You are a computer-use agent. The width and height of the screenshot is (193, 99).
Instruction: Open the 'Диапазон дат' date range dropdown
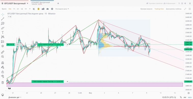tap(15, 97)
